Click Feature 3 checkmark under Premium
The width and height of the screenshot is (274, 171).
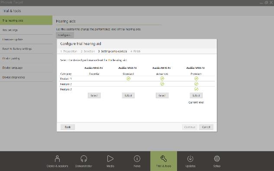(196, 89)
